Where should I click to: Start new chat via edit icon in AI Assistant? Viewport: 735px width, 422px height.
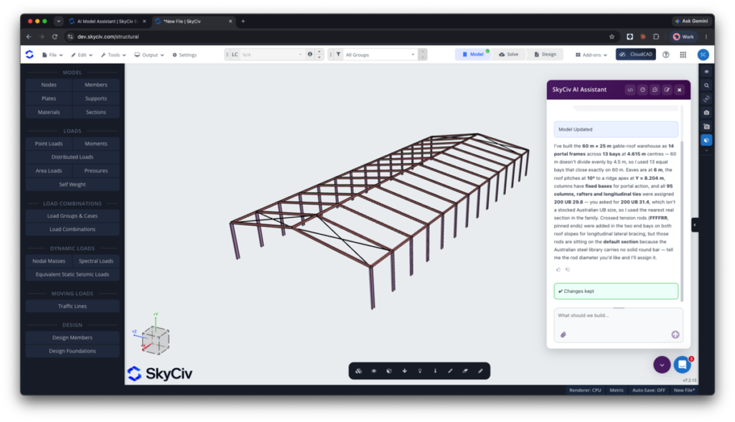667,90
